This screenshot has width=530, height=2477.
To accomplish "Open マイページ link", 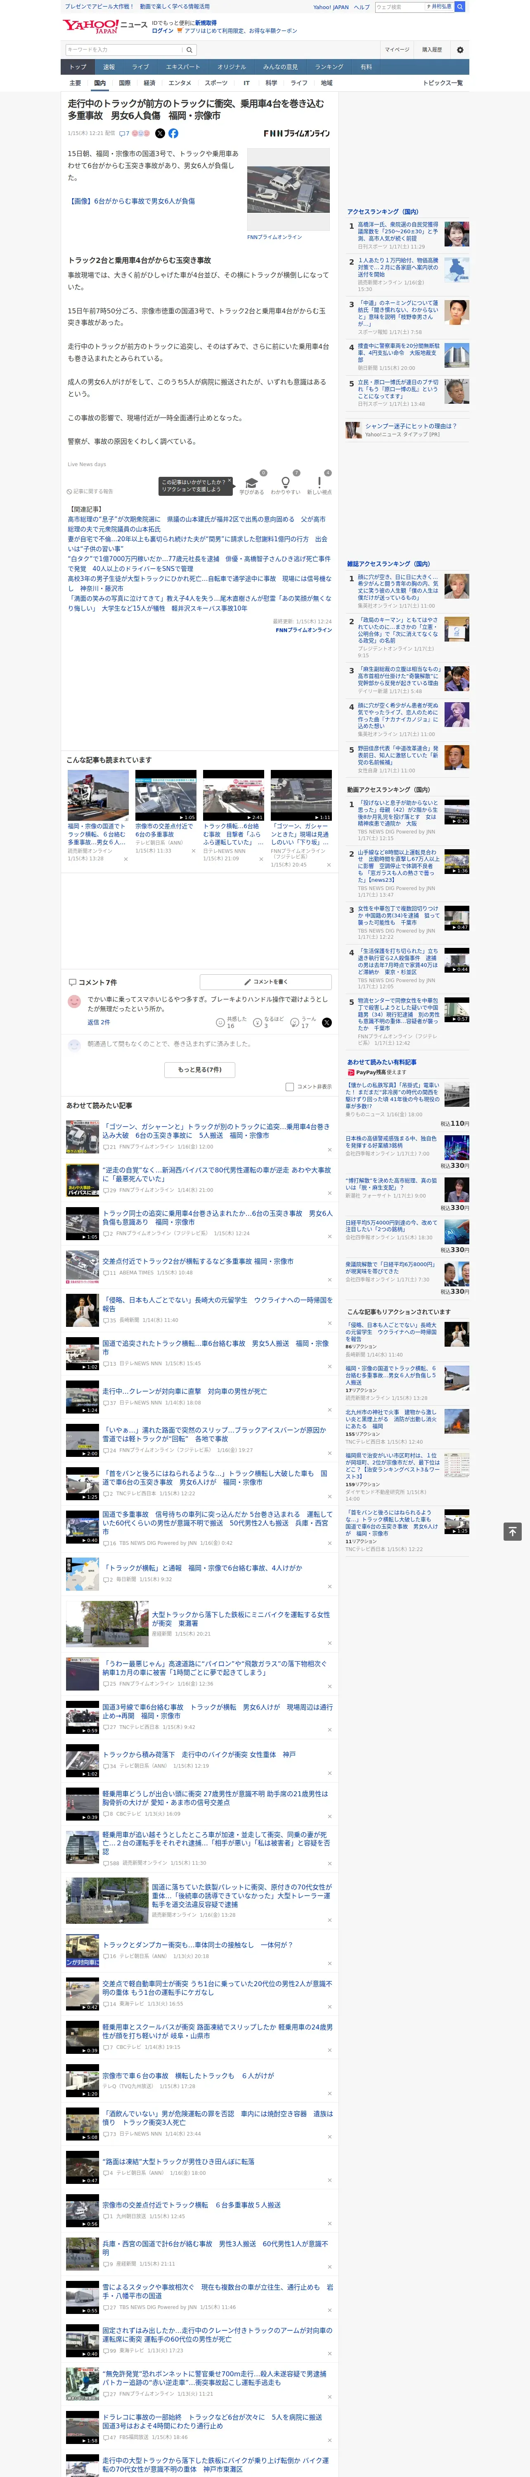I will pos(396,50).
